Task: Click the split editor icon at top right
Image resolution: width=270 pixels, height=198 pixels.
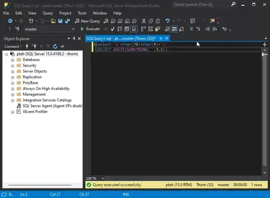Action: (x=264, y=44)
